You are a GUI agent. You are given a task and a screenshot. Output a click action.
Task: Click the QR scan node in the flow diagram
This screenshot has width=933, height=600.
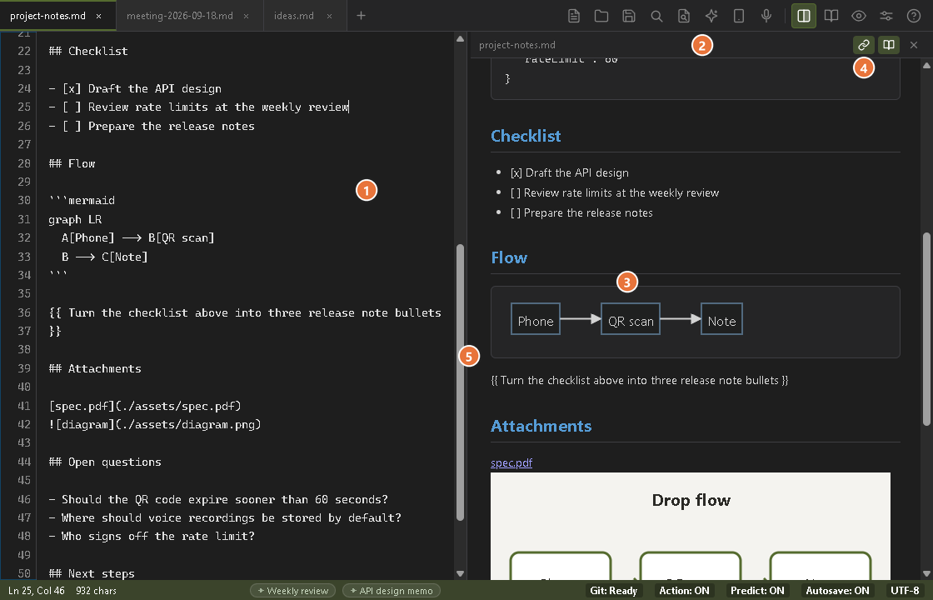click(631, 318)
